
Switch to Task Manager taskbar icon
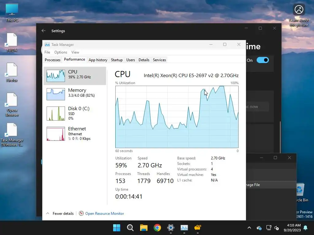point(184,228)
